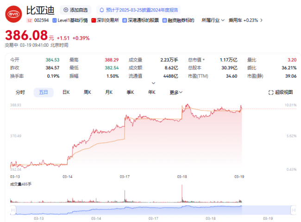Open 超级视图 super view
Screen dimensions: 301x222
tap(281, 92)
